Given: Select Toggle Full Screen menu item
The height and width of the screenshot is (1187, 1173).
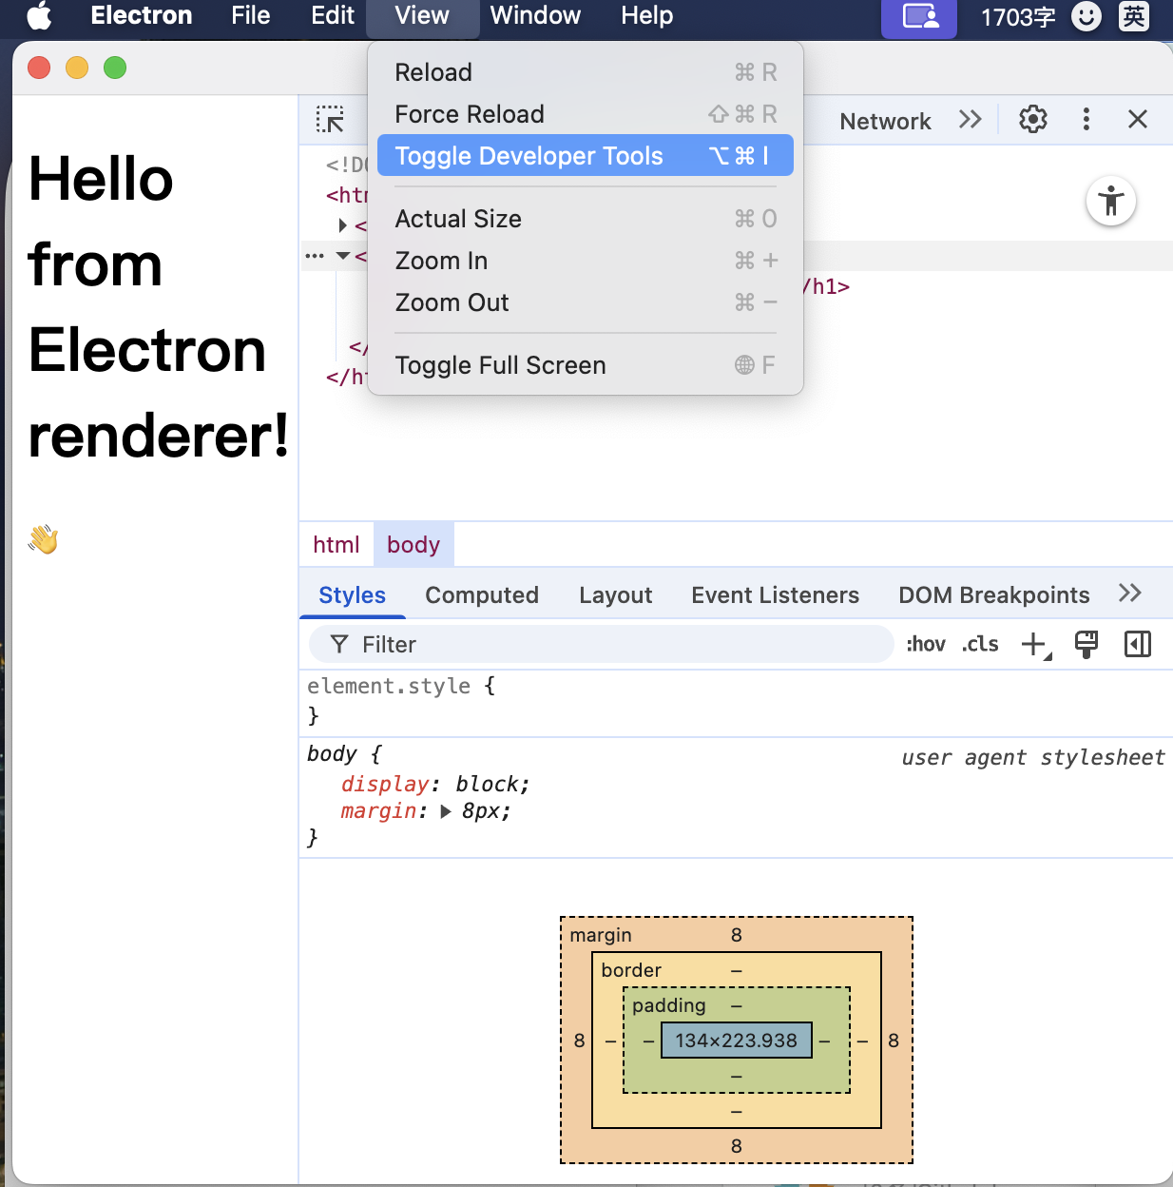Looking at the screenshot, I should click(586, 365).
